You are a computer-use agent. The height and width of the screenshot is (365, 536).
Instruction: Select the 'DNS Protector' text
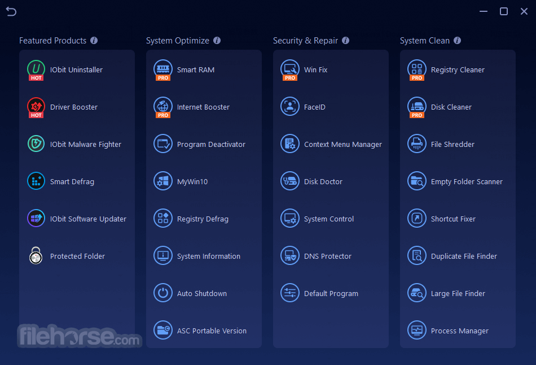tap(327, 257)
